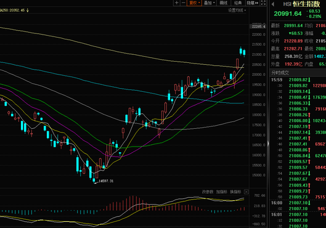
Task: Click the 218.03 MACD axis value
Action: pos(259,206)
